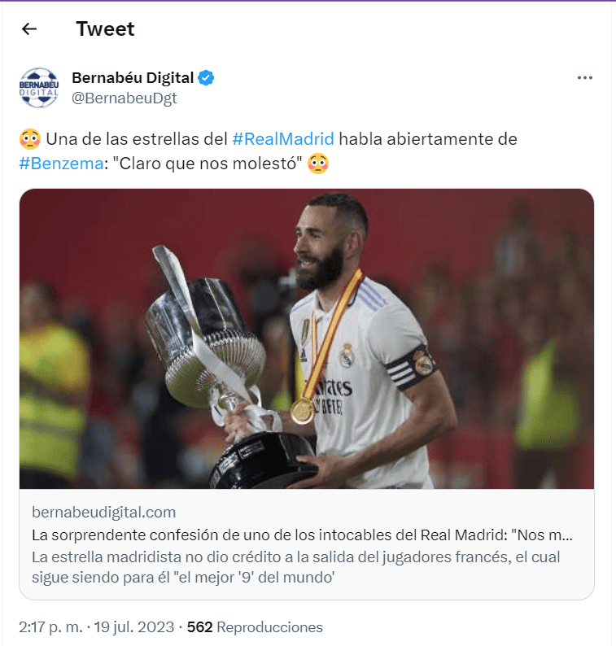Image resolution: width=616 pixels, height=646 pixels.
Task: Open the Bernabéu Digital display name
Action: tap(133, 78)
